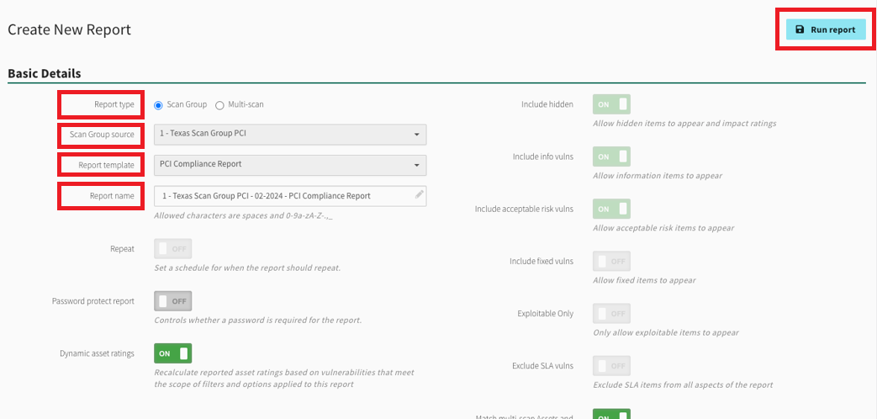Image resolution: width=877 pixels, height=419 pixels.
Task: Expand the Report template dropdown
Action: (x=289, y=164)
